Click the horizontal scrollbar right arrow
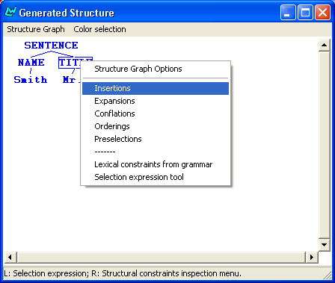The height and width of the screenshot is (283, 335). (x=312, y=257)
